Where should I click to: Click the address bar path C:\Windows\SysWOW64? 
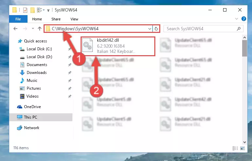click(x=75, y=29)
